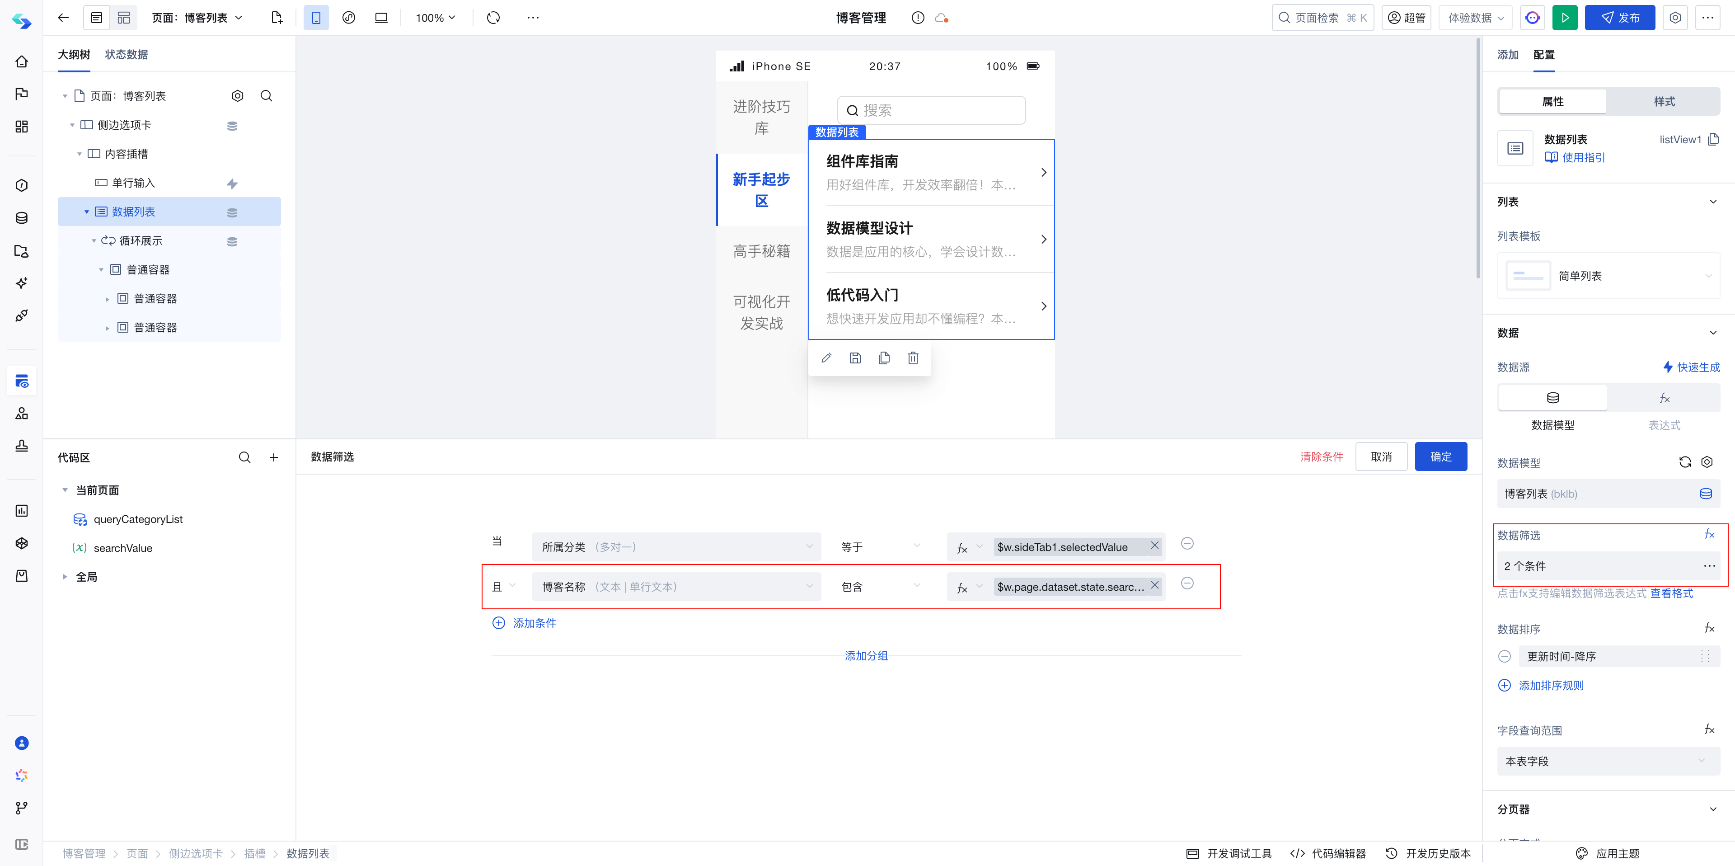This screenshot has height=866, width=1735.
Task: Select the desktop laptop preview icon
Action: point(381,18)
